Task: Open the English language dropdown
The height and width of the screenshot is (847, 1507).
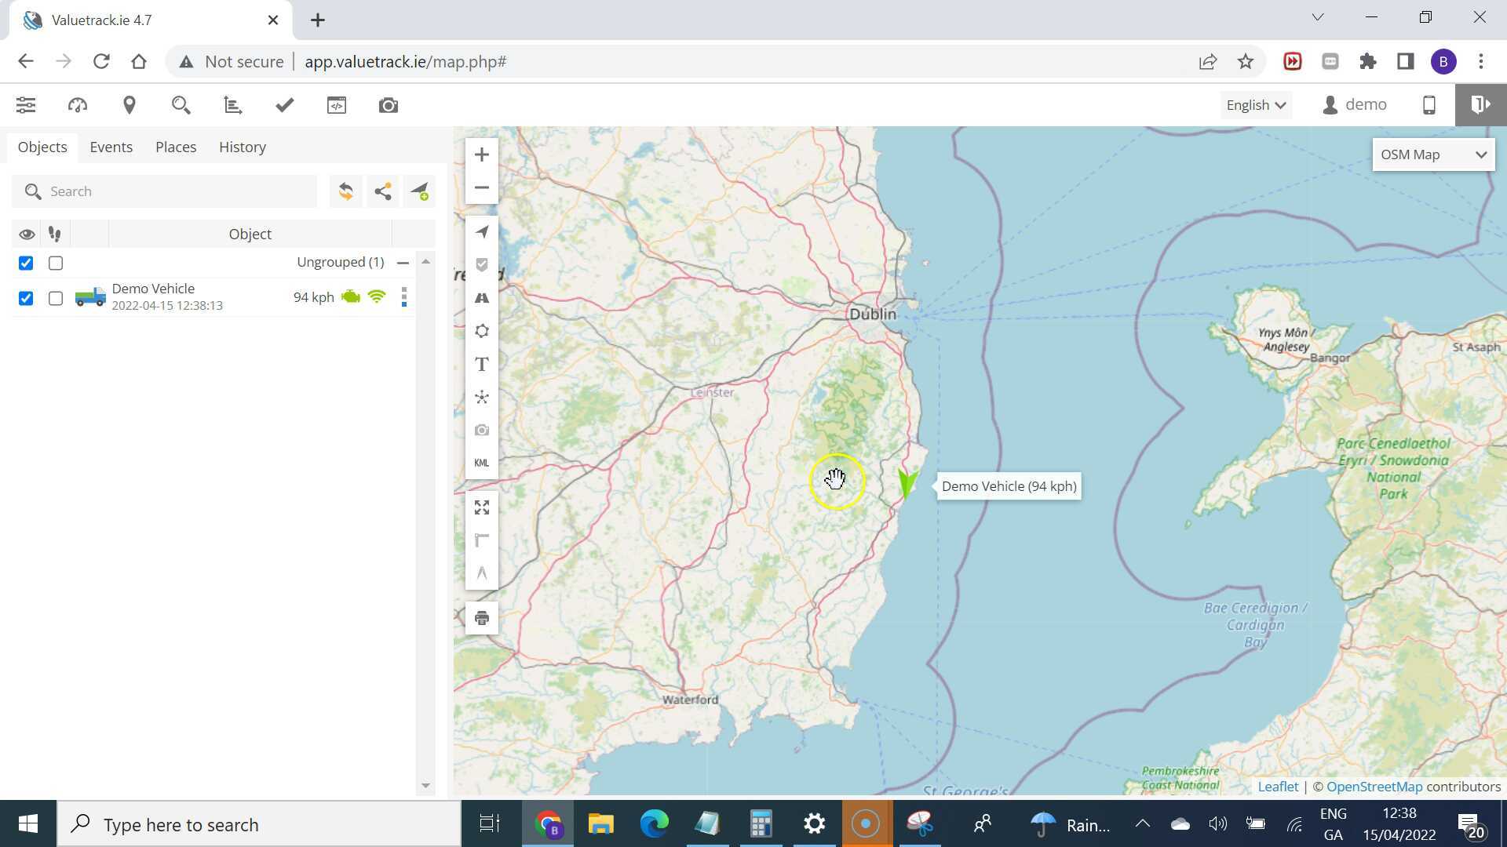Action: coord(1253,104)
